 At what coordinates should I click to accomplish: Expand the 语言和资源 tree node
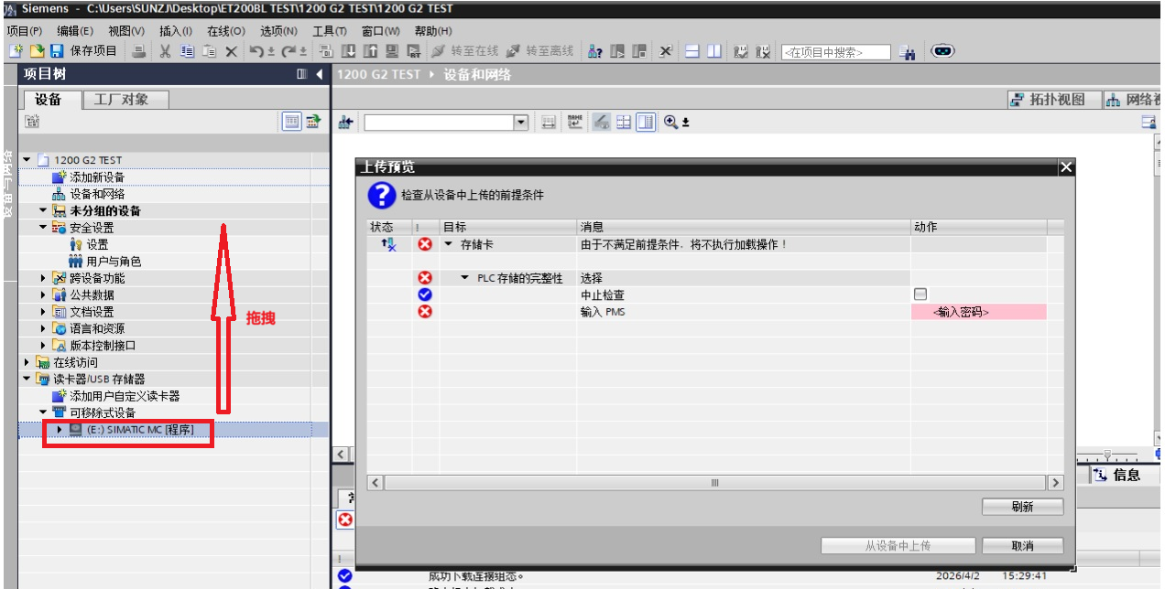pos(43,328)
